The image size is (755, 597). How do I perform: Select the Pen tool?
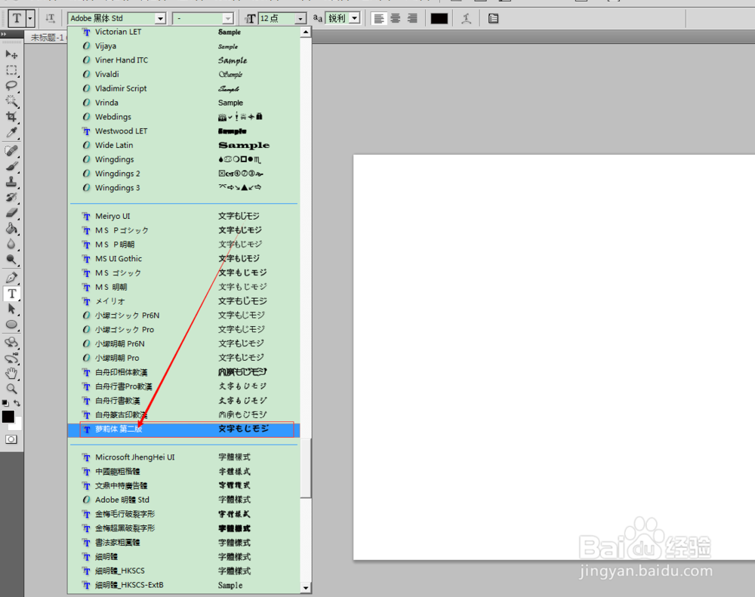click(x=11, y=278)
